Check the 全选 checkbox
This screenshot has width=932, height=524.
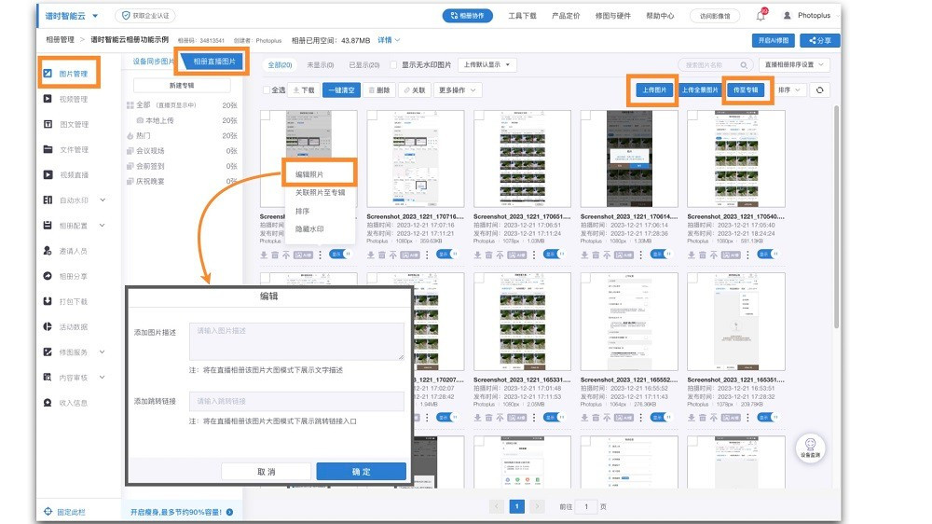(267, 90)
